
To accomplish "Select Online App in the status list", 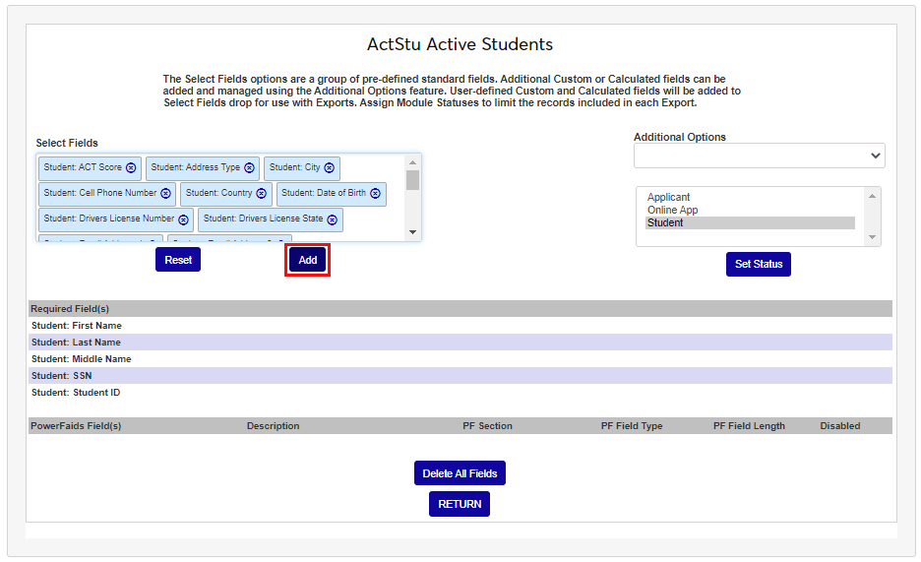I will 673,211.
